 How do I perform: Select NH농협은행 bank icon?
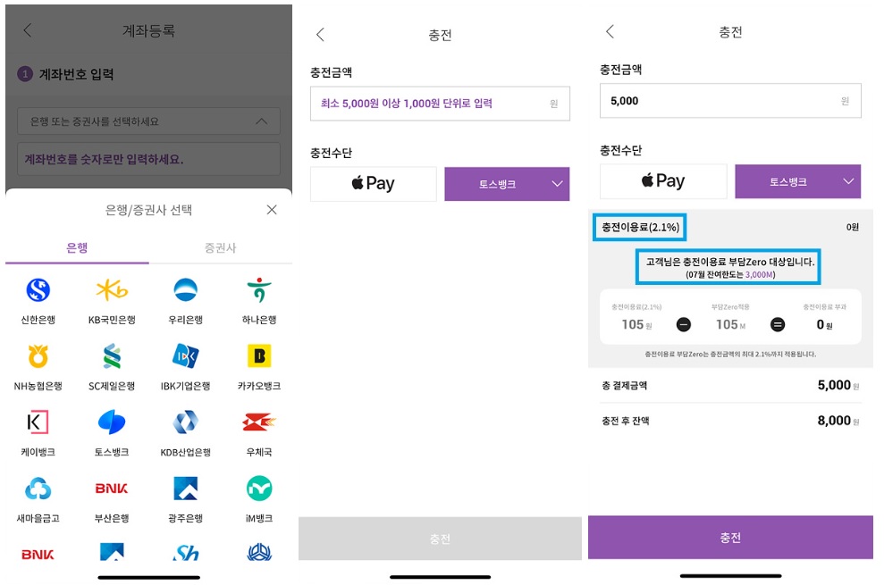click(38, 356)
